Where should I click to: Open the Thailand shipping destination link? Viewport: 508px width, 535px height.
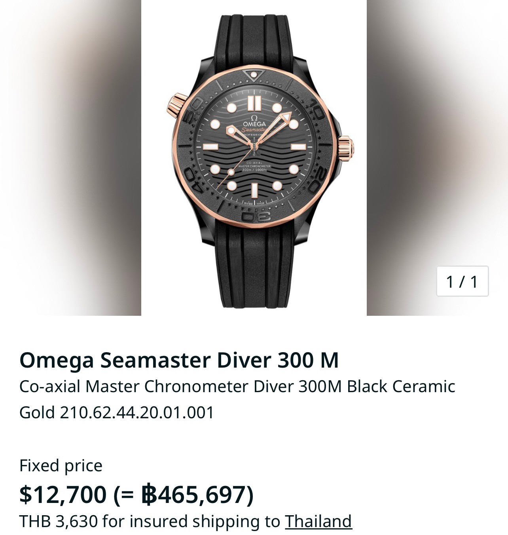[x=318, y=521]
